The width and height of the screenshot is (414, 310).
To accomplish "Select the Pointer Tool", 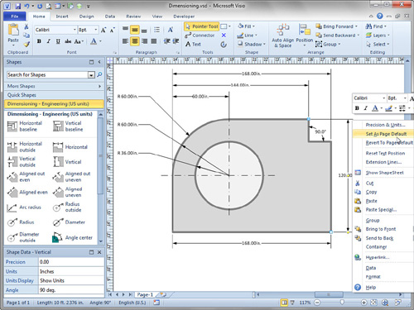I will tap(202, 26).
